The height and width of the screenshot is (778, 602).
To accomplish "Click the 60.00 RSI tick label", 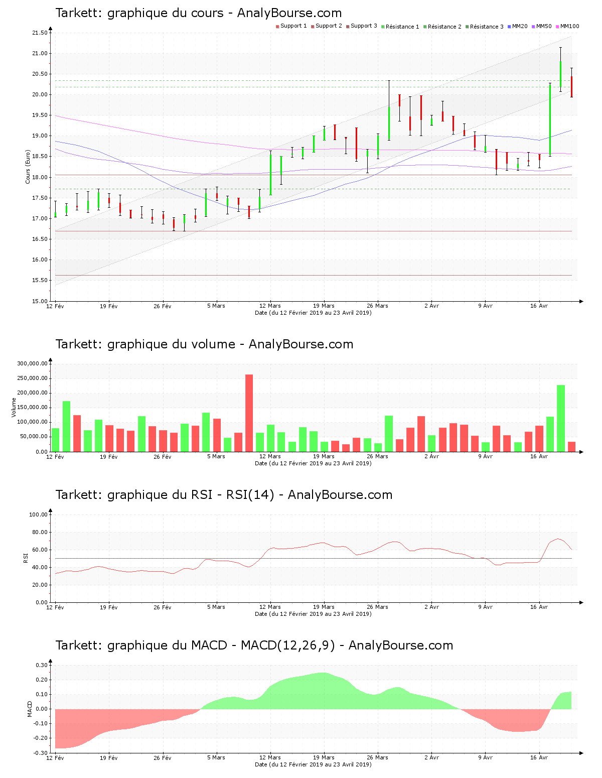I will pyautogui.click(x=40, y=550).
